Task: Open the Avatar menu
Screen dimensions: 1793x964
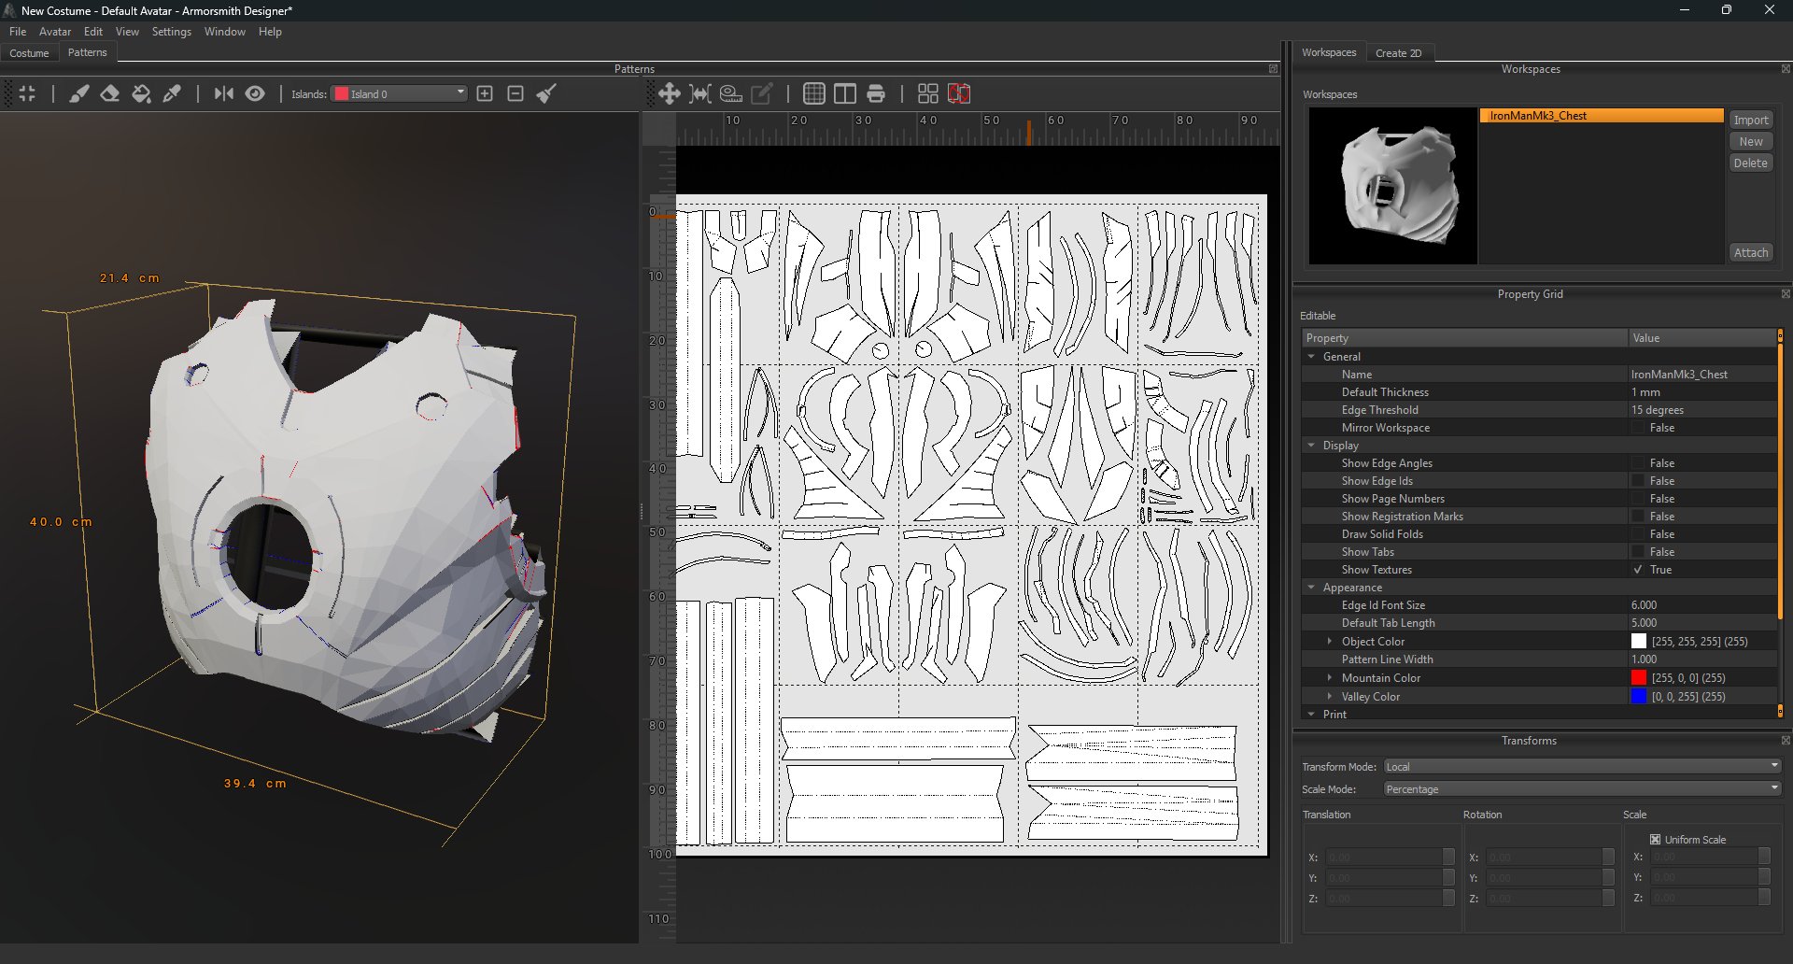Action: 55,32
